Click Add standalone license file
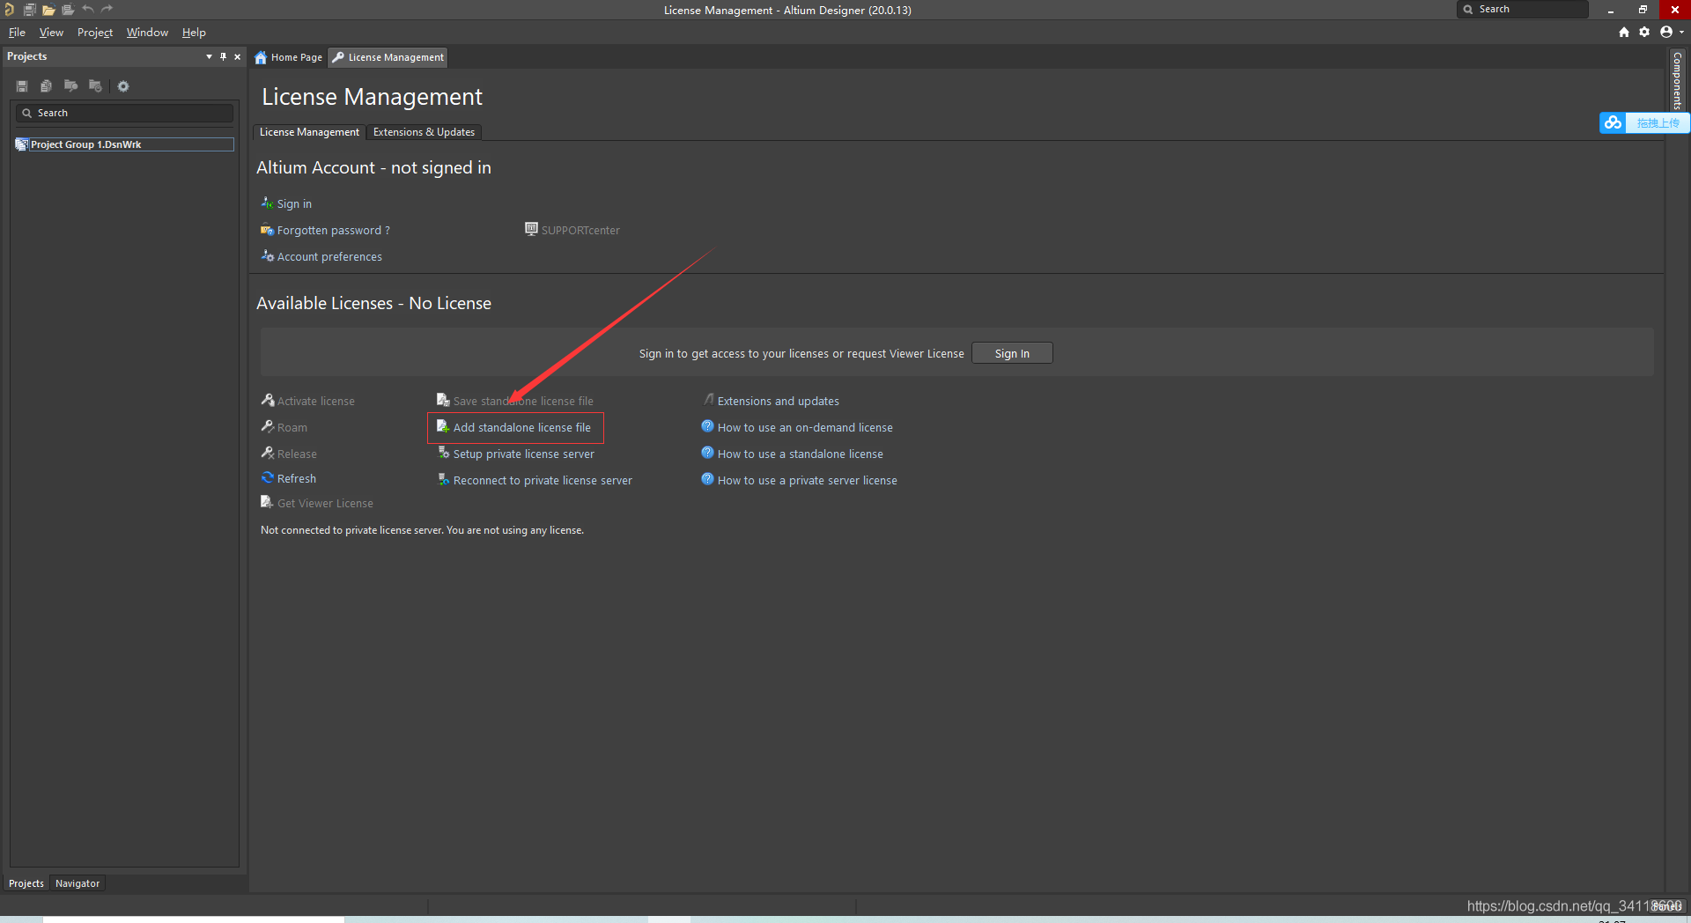 click(521, 427)
